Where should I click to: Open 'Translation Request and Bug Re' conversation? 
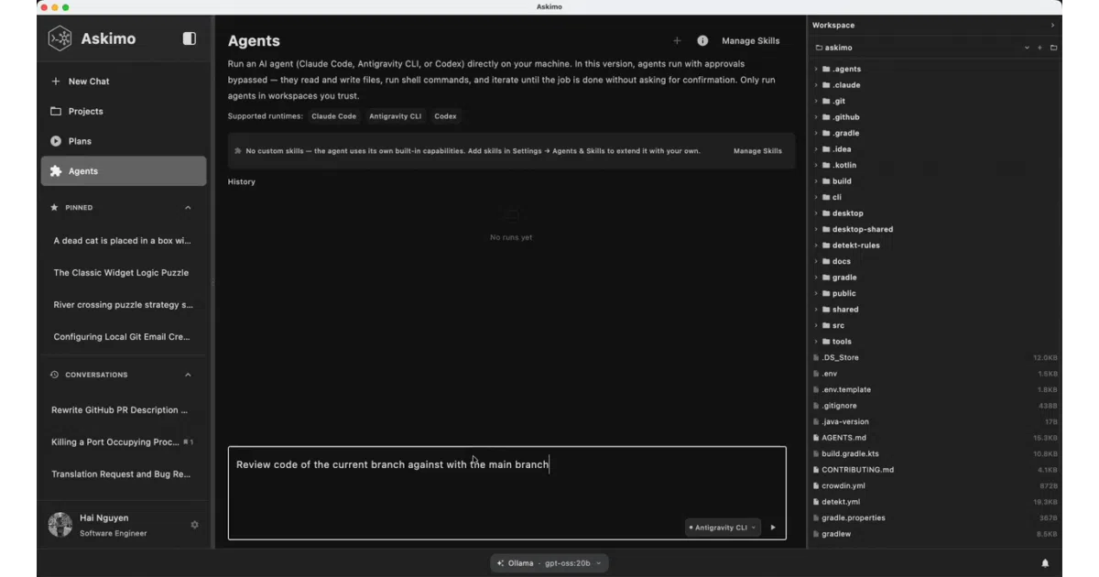tap(123, 474)
